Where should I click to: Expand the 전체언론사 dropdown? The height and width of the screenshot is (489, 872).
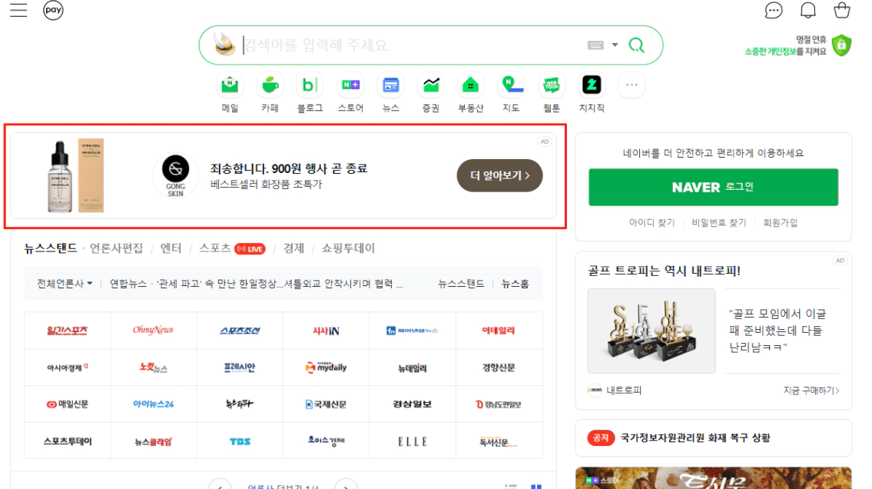tap(65, 284)
